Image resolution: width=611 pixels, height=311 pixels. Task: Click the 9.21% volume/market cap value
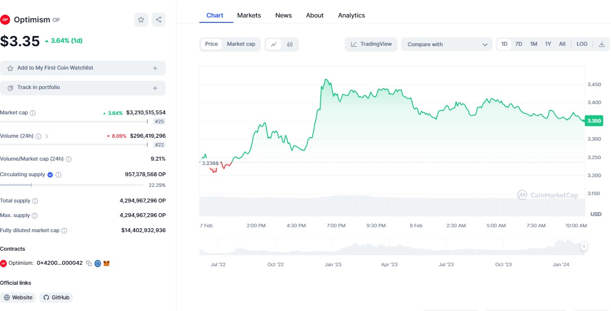pyautogui.click(x=158, y=159)
